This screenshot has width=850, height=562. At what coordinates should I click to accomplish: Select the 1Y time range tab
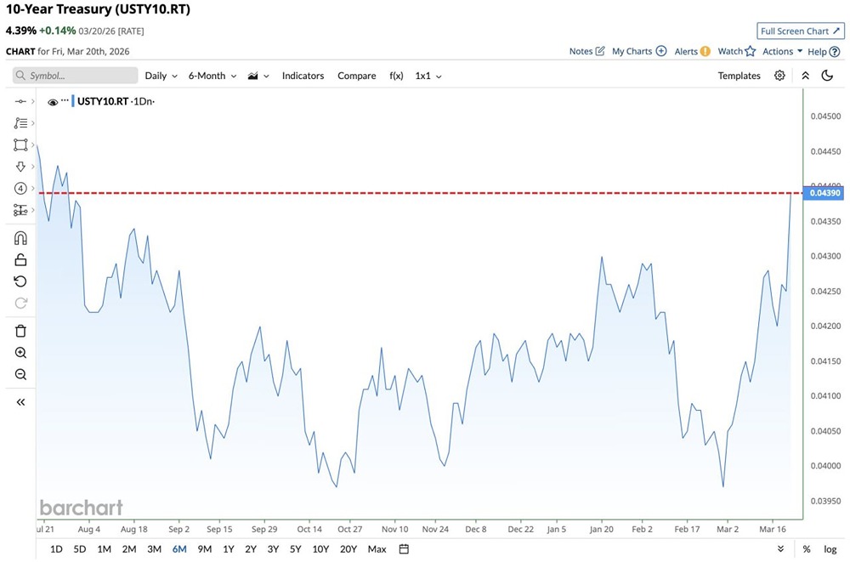click(229, 549)
